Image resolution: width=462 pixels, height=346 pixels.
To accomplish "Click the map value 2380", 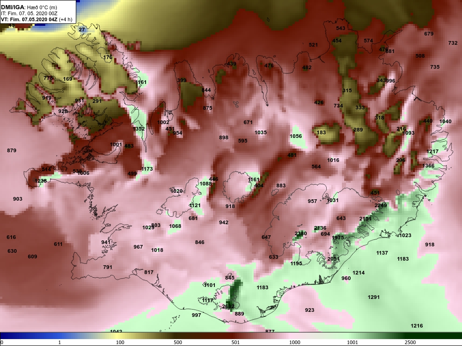I will coord(301,233).
